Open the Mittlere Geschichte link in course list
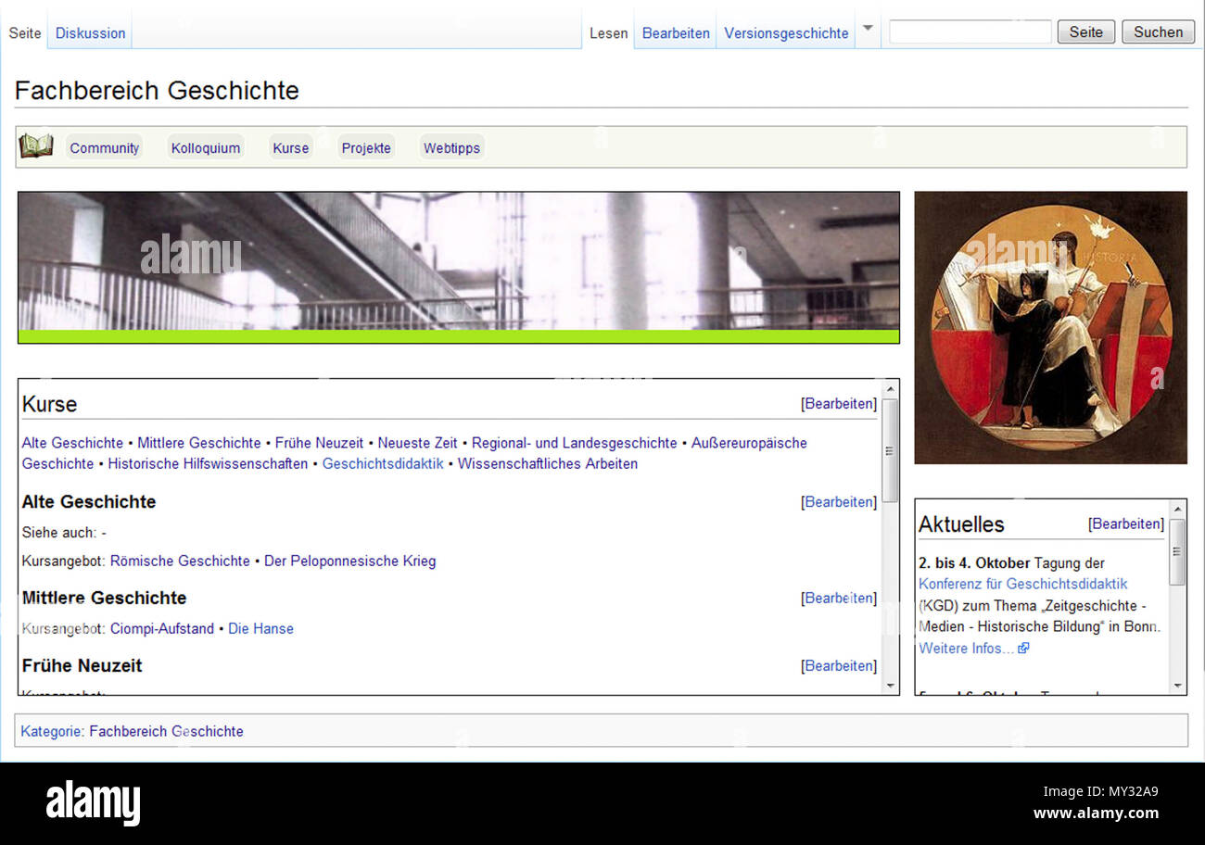1205x845 pixels. tap(199, 443)
